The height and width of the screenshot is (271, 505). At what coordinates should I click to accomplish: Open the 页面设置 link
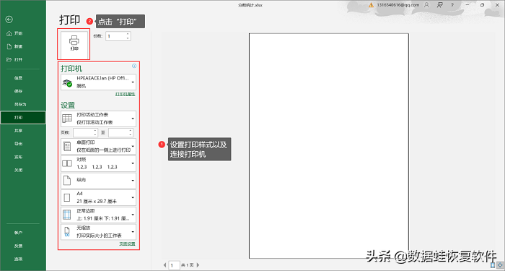point(127,244)
